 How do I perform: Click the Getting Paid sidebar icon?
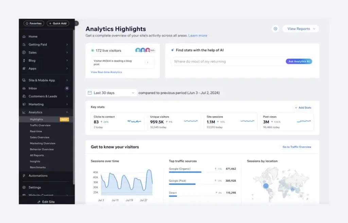pyautogui.click(x=24, y=44)
